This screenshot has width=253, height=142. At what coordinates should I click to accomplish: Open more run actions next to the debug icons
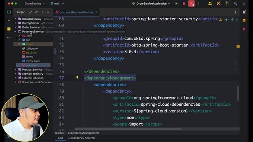tap(199, 4)
